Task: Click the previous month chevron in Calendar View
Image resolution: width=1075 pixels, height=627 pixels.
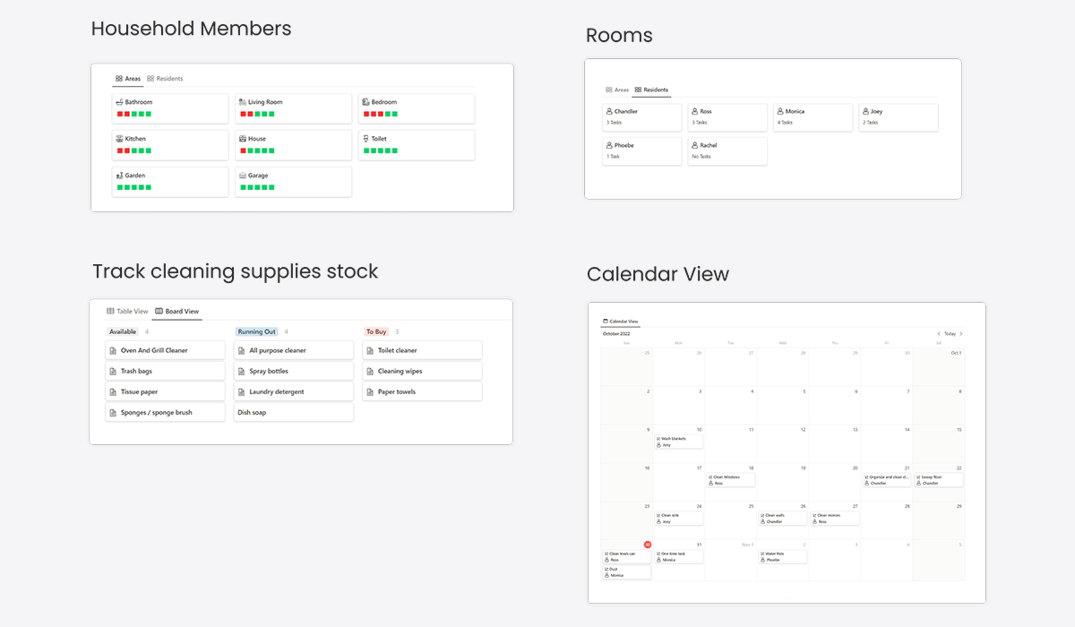Action: coord(939,334)
